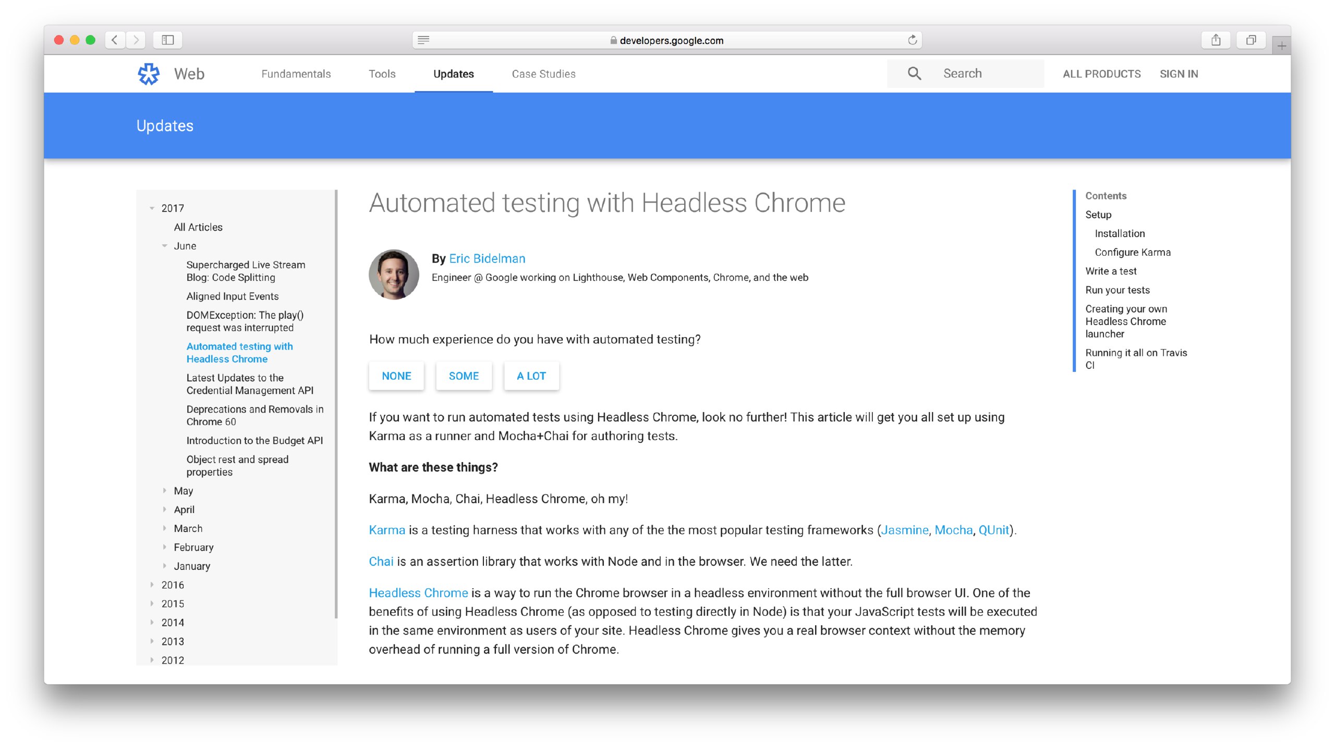Click the Safari back arrow button
This screenshot has height=747, width=1335.
(115, 40)
